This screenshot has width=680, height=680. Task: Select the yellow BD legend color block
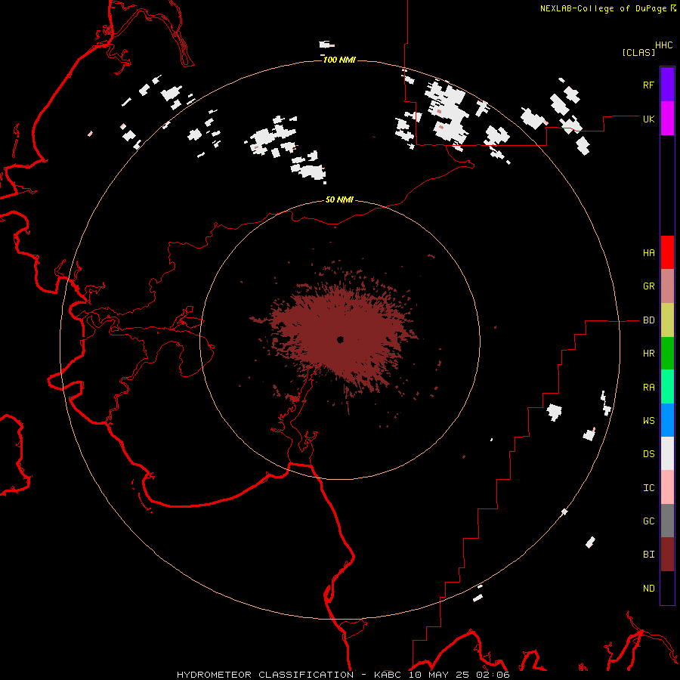coord(667,320)
